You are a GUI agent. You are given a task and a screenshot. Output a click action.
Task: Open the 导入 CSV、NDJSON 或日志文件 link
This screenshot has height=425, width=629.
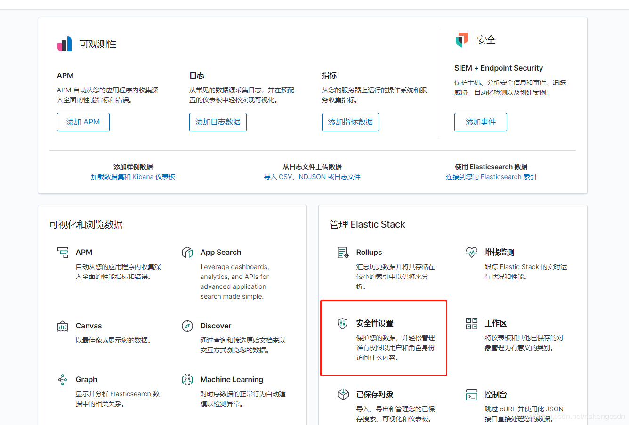click(x=312, y=177)
